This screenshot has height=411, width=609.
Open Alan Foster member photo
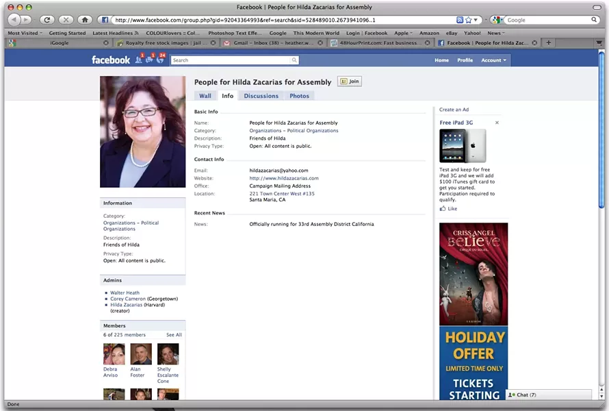tap(141, 354)
